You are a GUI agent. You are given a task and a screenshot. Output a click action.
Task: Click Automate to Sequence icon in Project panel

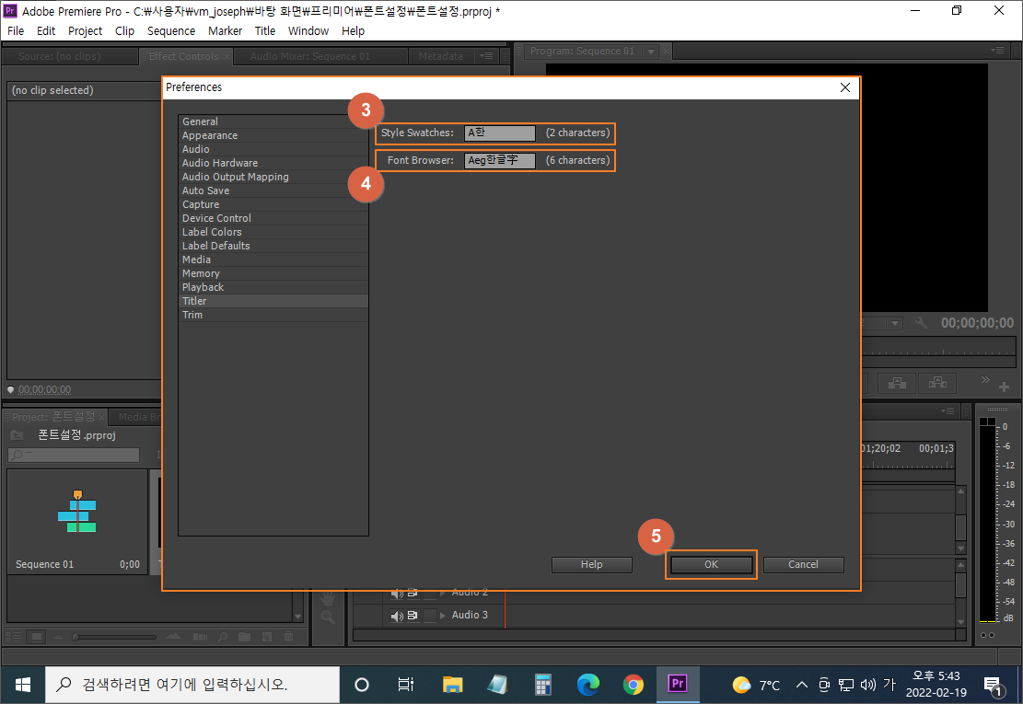point(201,637)
